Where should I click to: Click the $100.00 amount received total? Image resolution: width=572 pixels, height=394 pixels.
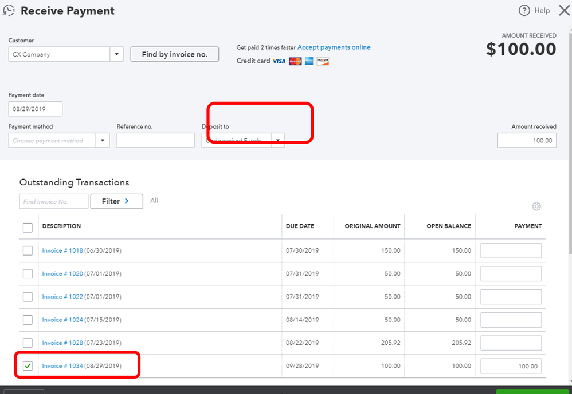click(521, 49)
